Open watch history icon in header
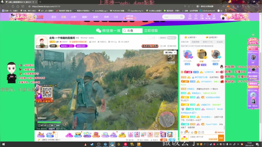This screenshot has height=147, width=262. click(x=190, y=16)
